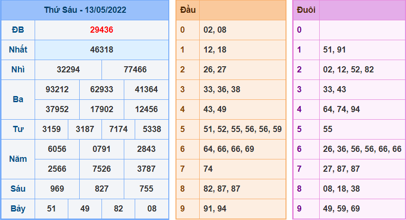Viewport: 406px width, 220px height.
Task: Select the seventh prize cell reading 82
Action: [x=118, y=209]
